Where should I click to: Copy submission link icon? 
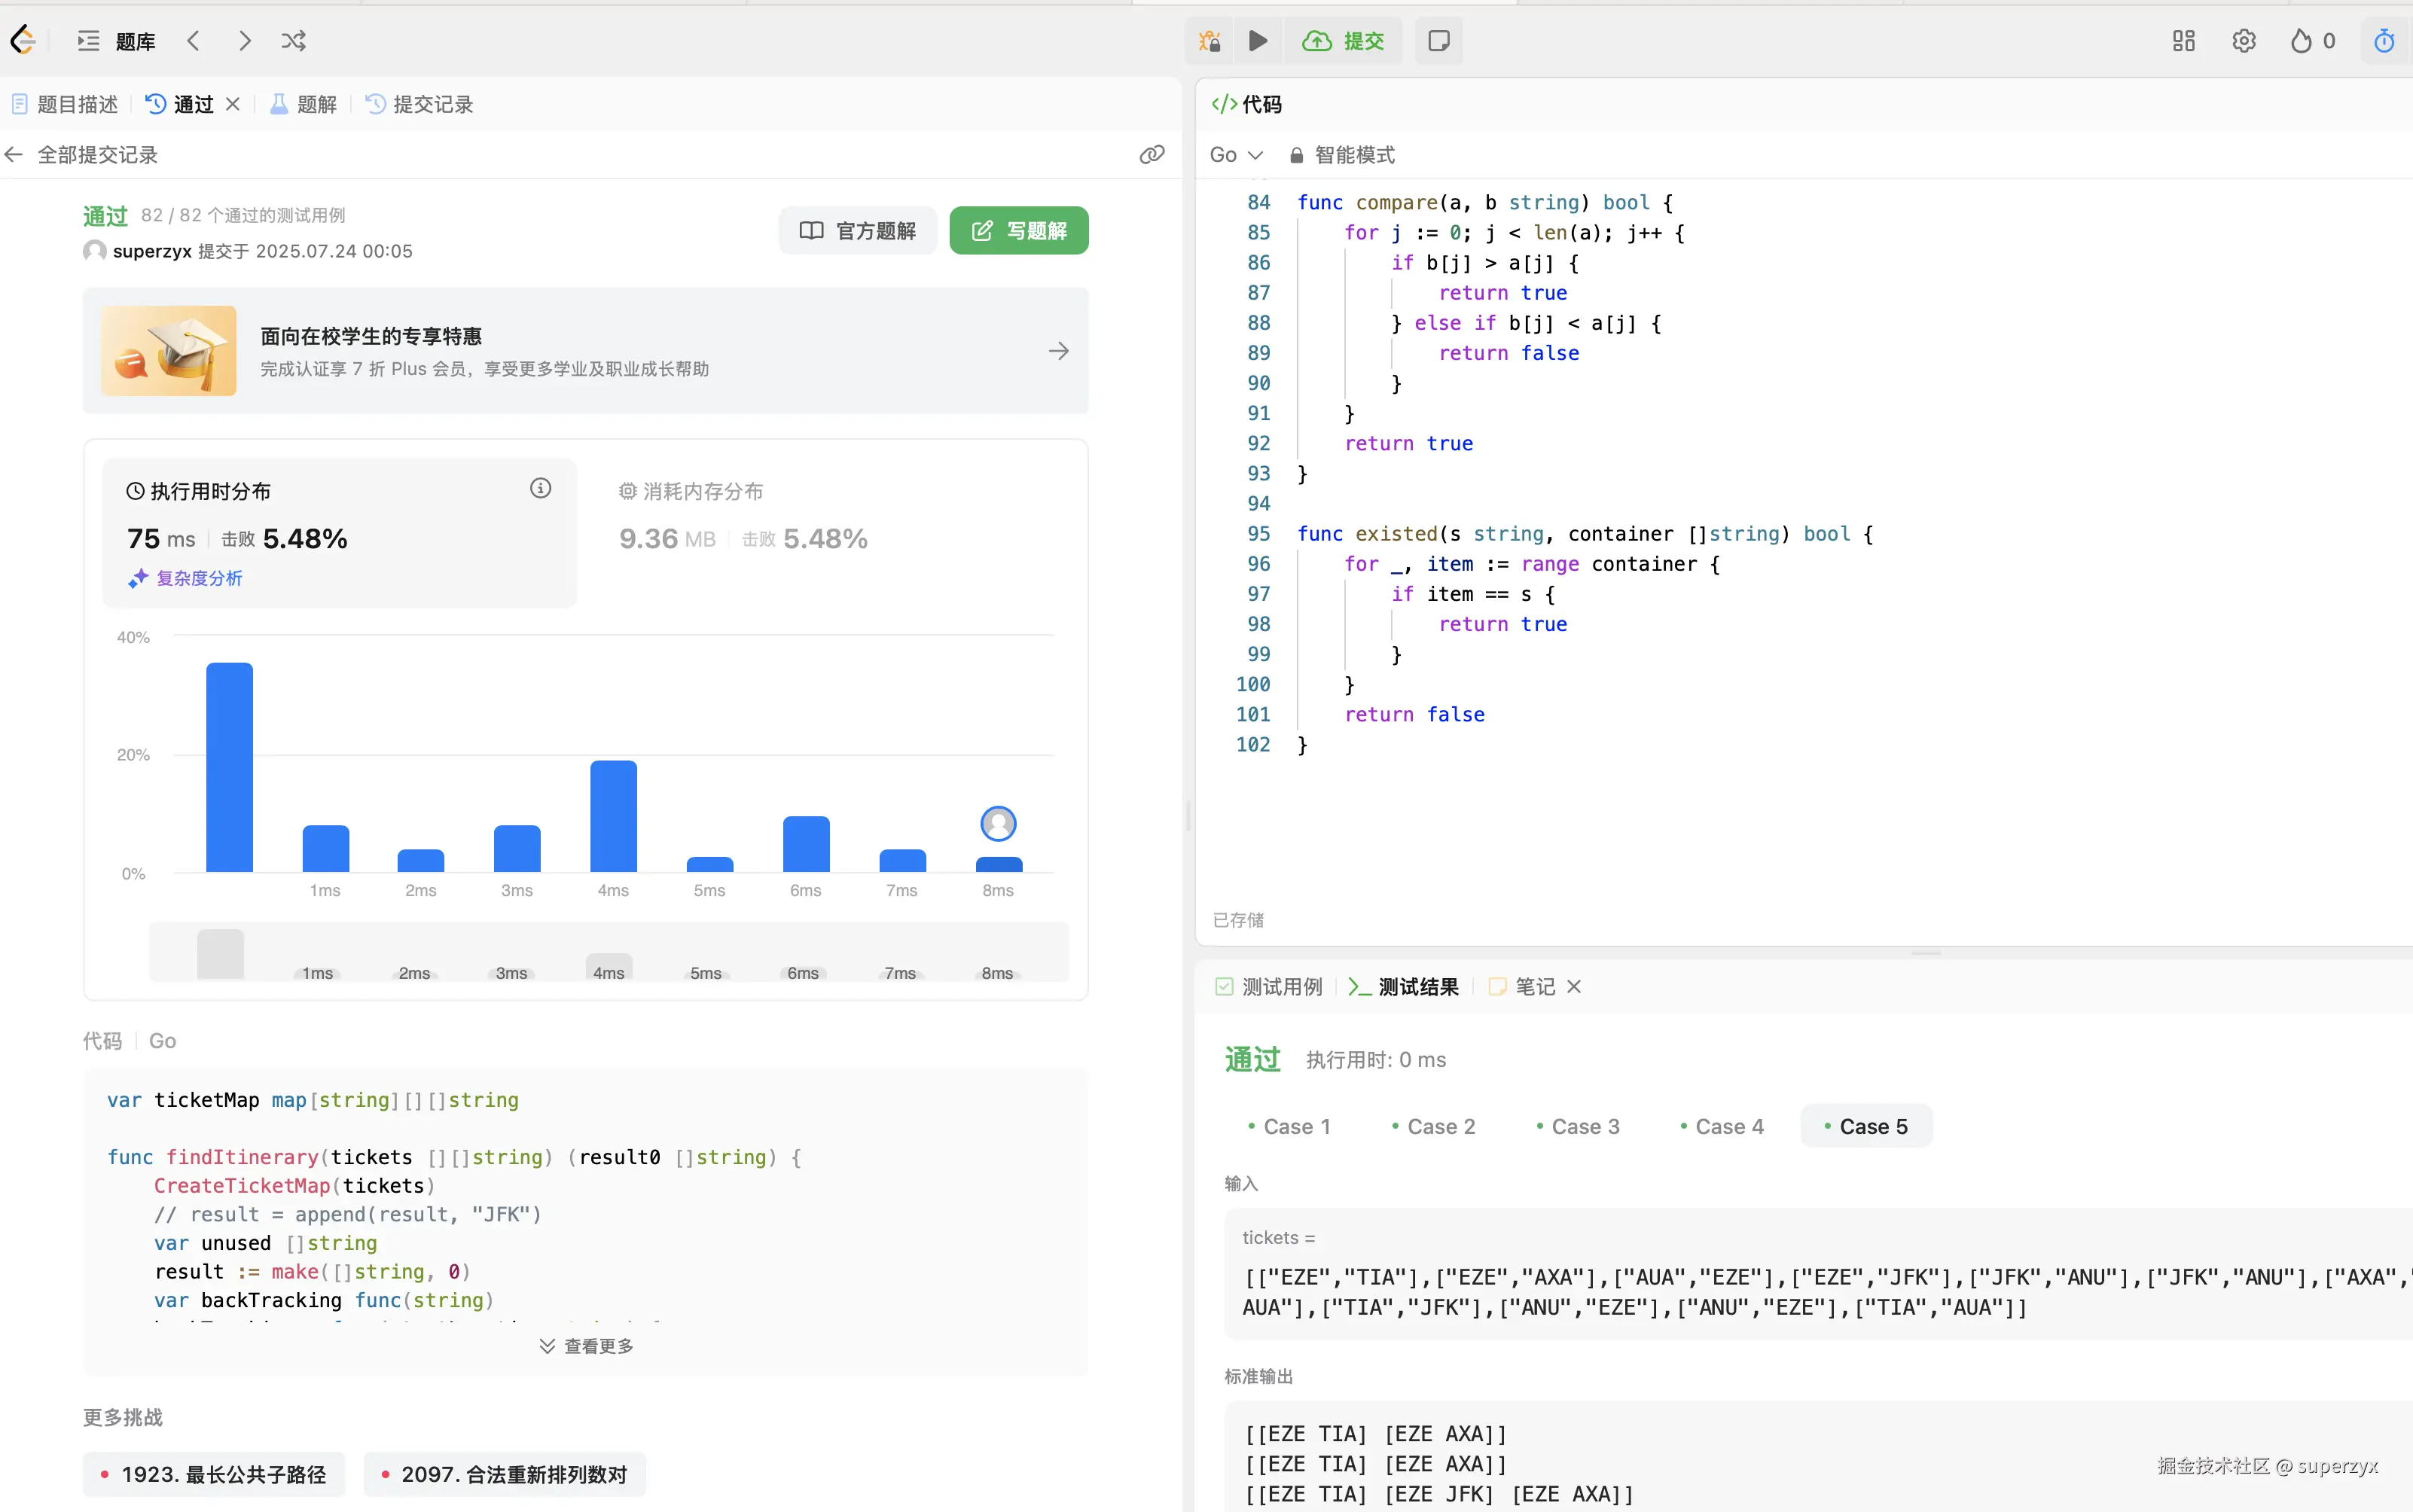coord(1152,155)
